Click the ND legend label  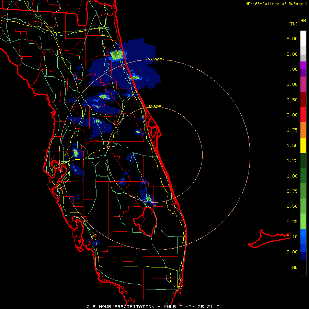[x=295, y=267]
